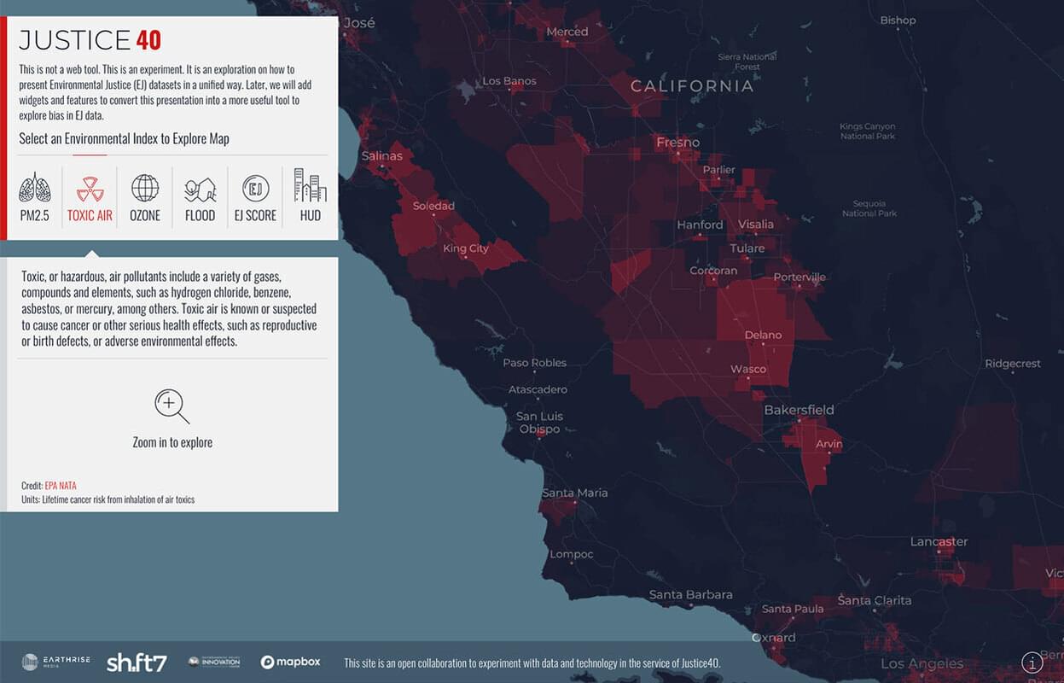The width and height of the screenshot is (1064, 683).
Task: Click the 'Zoom in to explore' text
Action: (x=172, y=442)
